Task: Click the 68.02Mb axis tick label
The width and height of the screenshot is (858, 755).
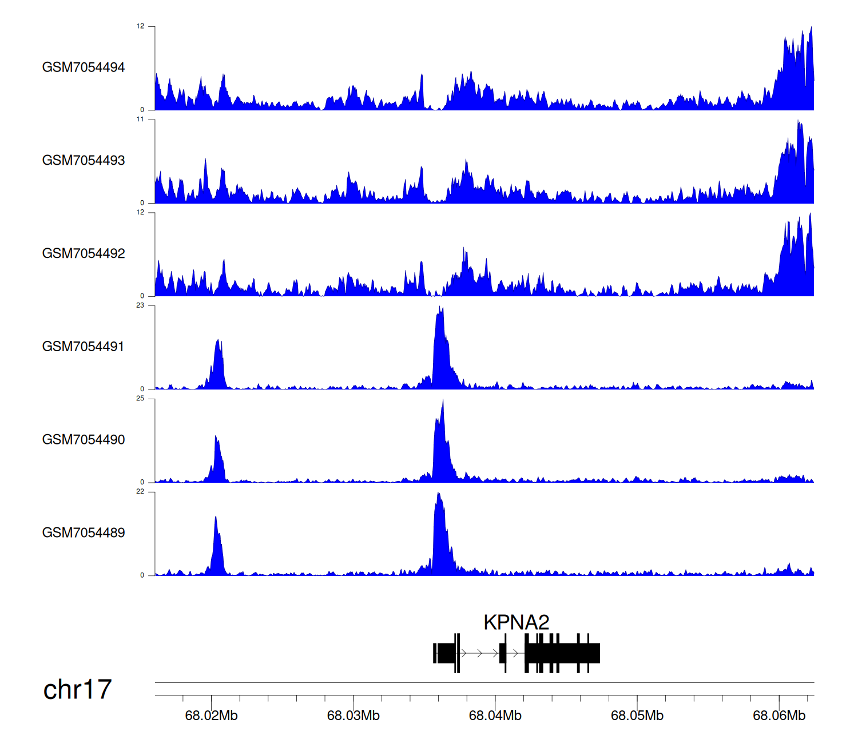Action: [x=211, y=716]
